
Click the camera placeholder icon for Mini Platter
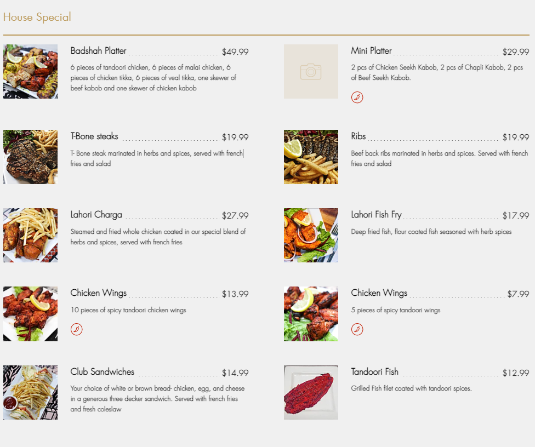[x=311, y=71]
